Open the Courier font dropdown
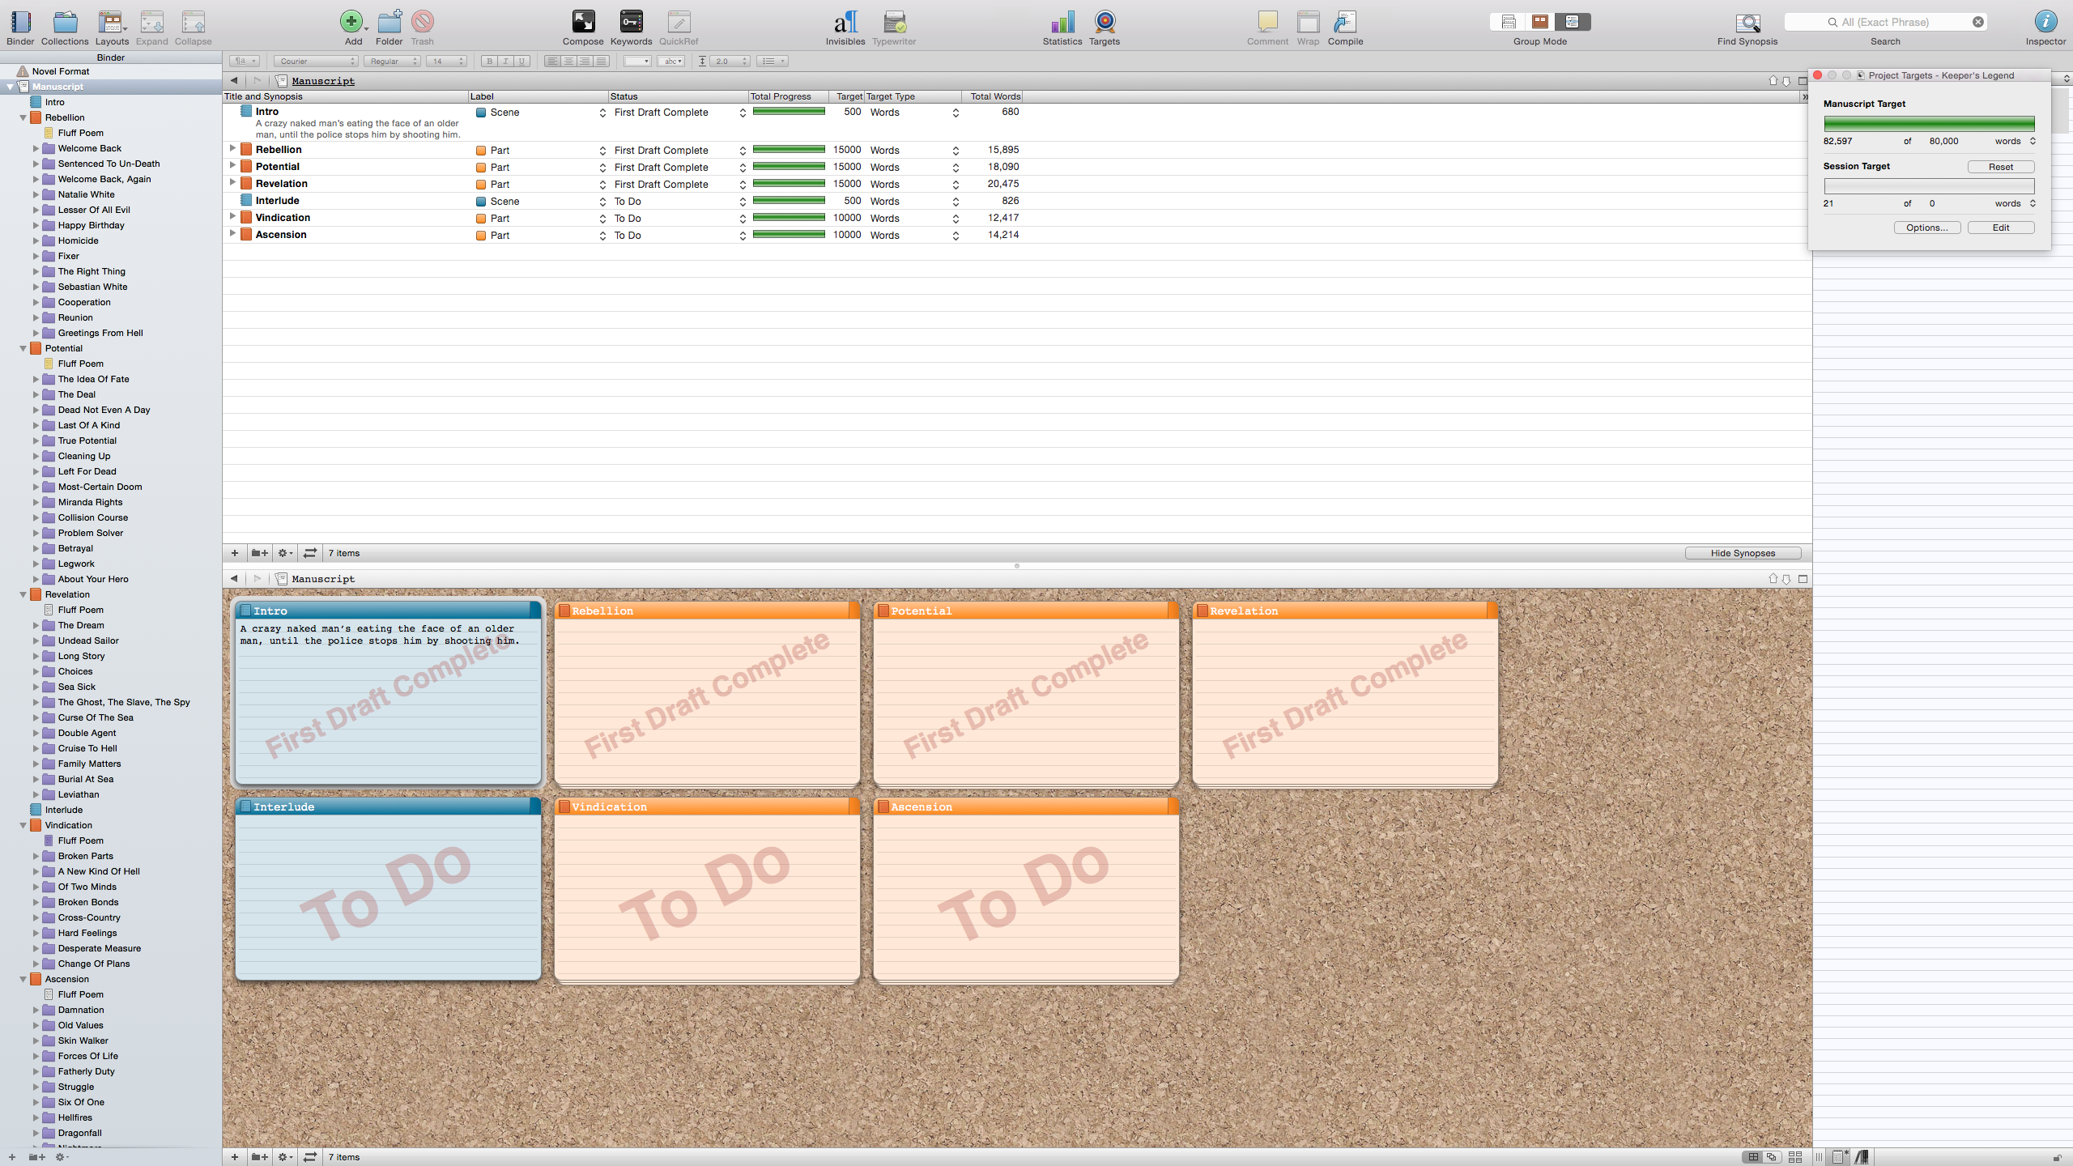The image size is (2073, 1166). click(316, 62)
